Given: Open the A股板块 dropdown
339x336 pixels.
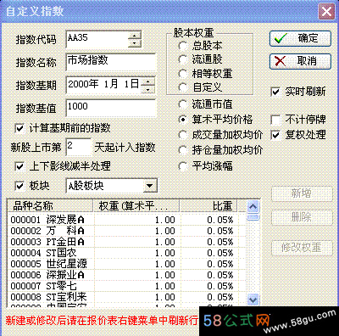Looking at the screenshot, I should point(149,186).
